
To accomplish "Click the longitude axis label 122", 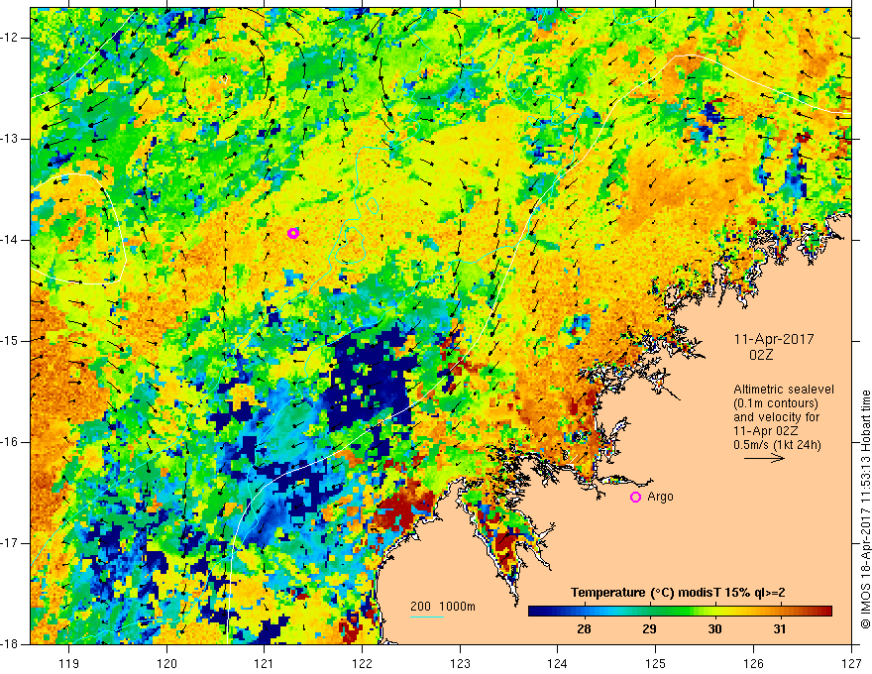I will click(362, 663).
